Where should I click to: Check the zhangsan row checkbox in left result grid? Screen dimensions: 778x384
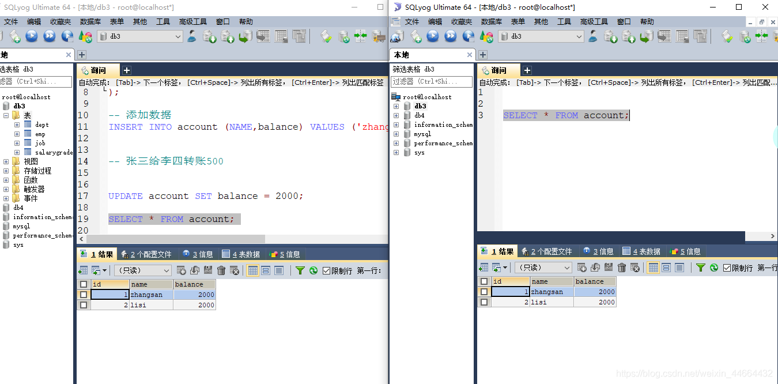84,295
